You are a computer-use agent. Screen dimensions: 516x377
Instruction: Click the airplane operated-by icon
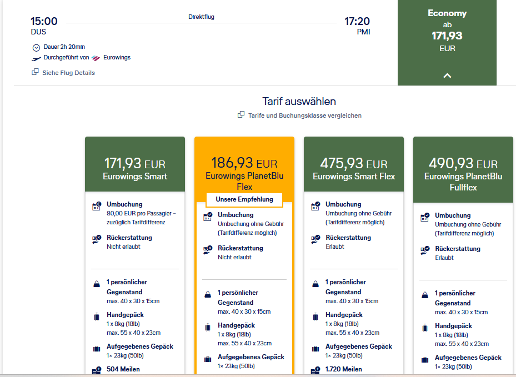point(36,58)
